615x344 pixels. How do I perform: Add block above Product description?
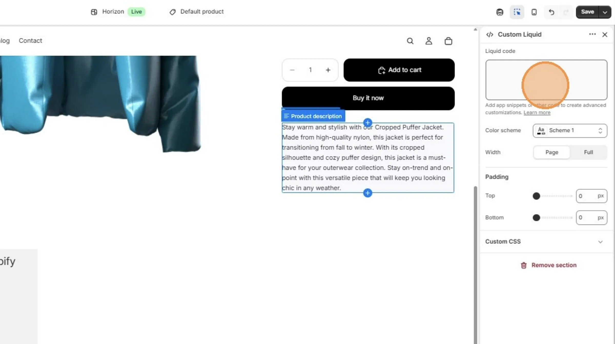[367, 123]
